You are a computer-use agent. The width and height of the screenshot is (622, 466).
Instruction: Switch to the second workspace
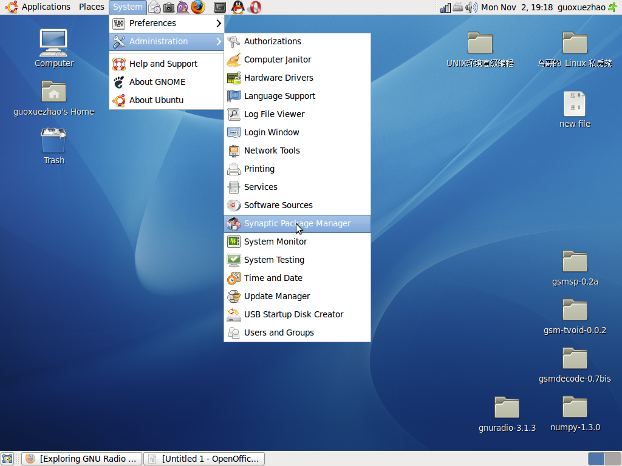(613, 459)
